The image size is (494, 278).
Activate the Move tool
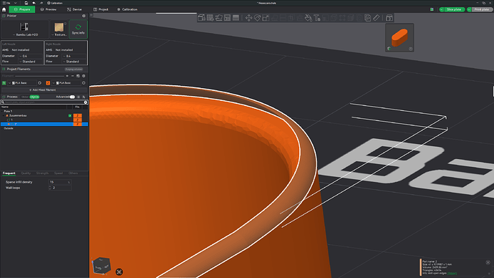[248, 18]
